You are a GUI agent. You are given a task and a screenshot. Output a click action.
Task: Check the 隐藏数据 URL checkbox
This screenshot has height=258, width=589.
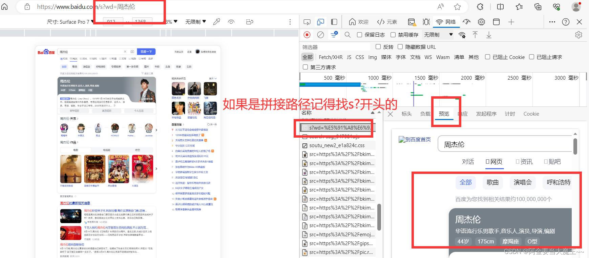[400, 47]
